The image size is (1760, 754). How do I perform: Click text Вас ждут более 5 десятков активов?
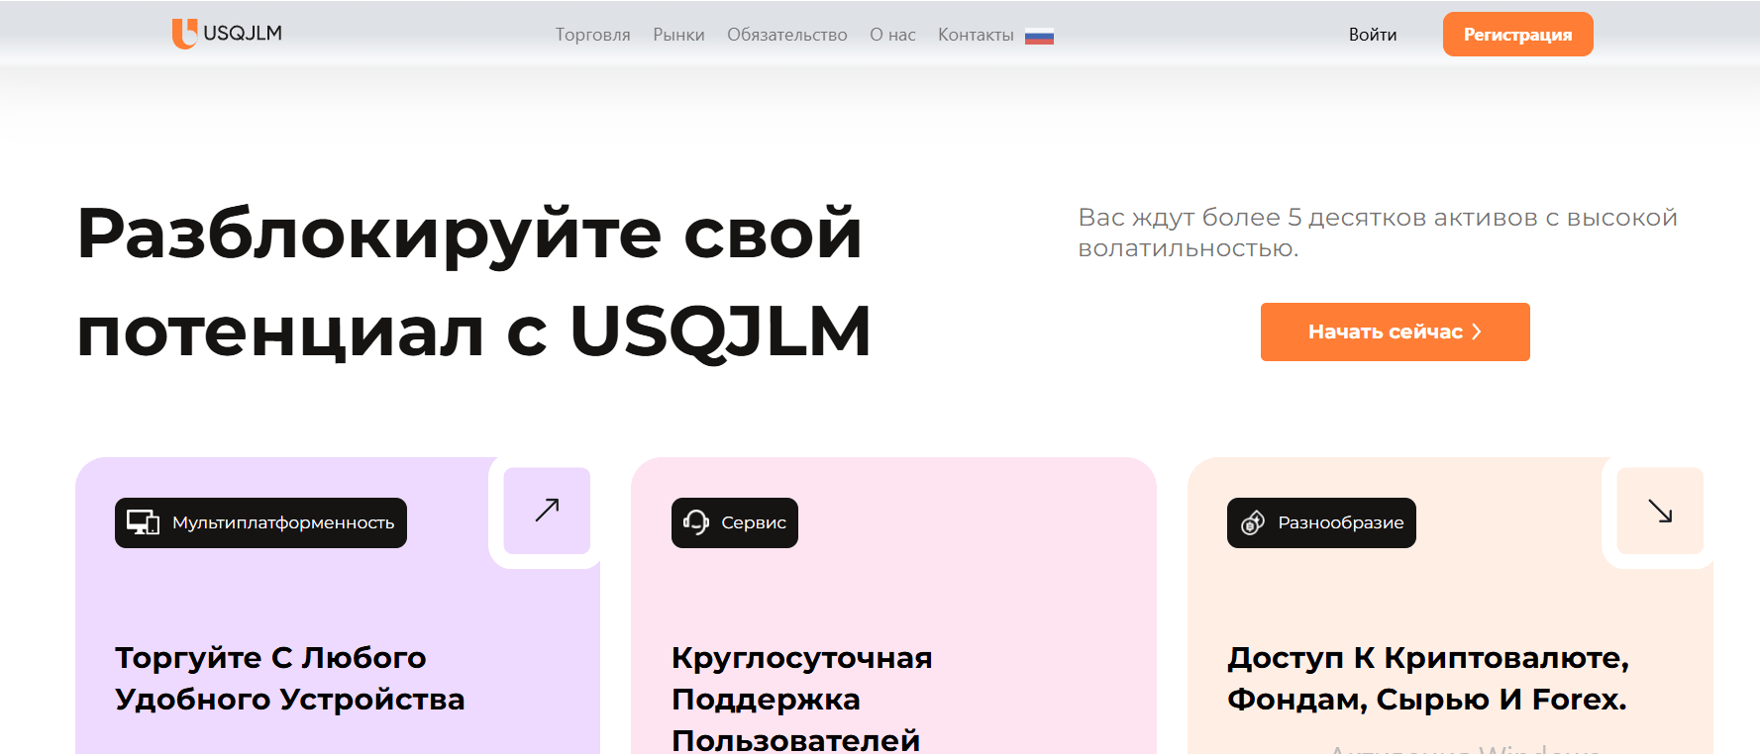click(1378, 233)
